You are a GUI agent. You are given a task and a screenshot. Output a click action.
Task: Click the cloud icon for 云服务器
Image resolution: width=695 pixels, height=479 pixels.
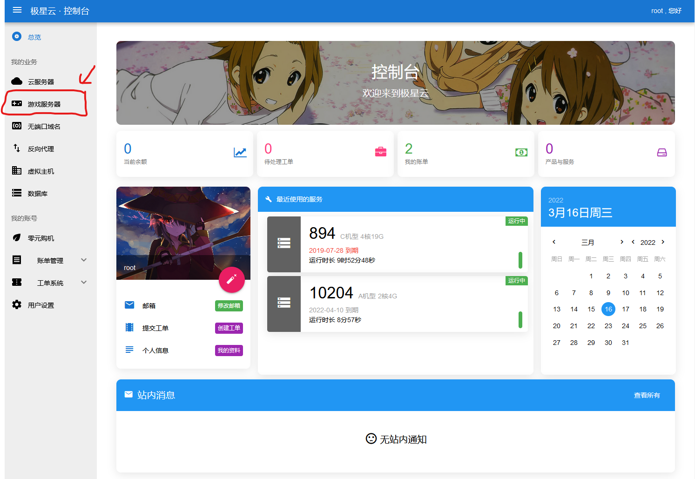[x=17, y=81]
